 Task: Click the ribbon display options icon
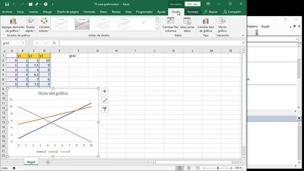[208, 4]
